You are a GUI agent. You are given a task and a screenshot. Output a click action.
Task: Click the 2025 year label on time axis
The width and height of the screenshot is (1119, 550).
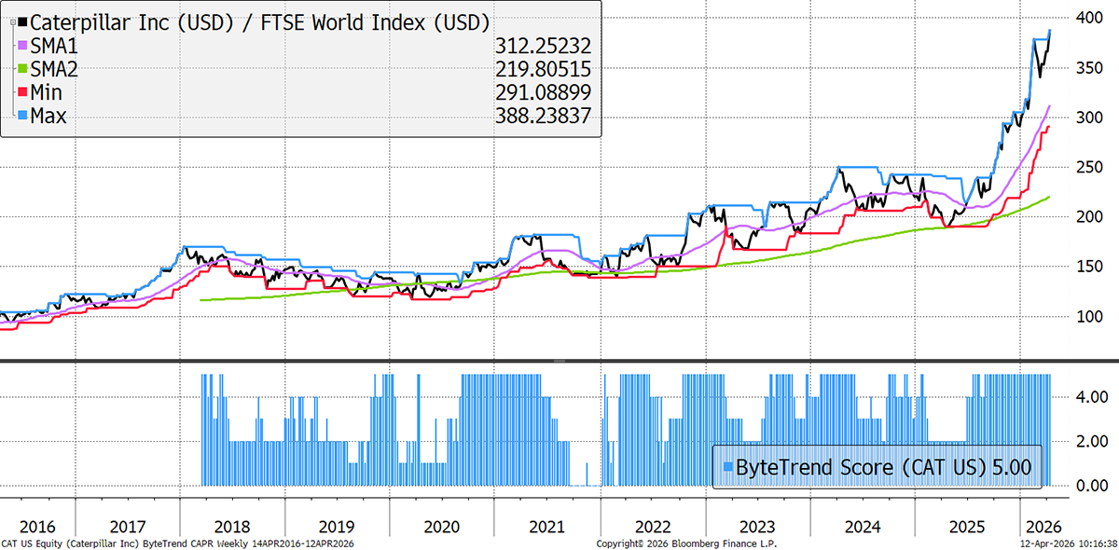pos(967,525)
